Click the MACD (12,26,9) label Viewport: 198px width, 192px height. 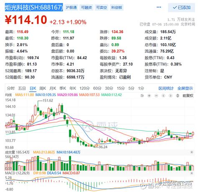17,173
